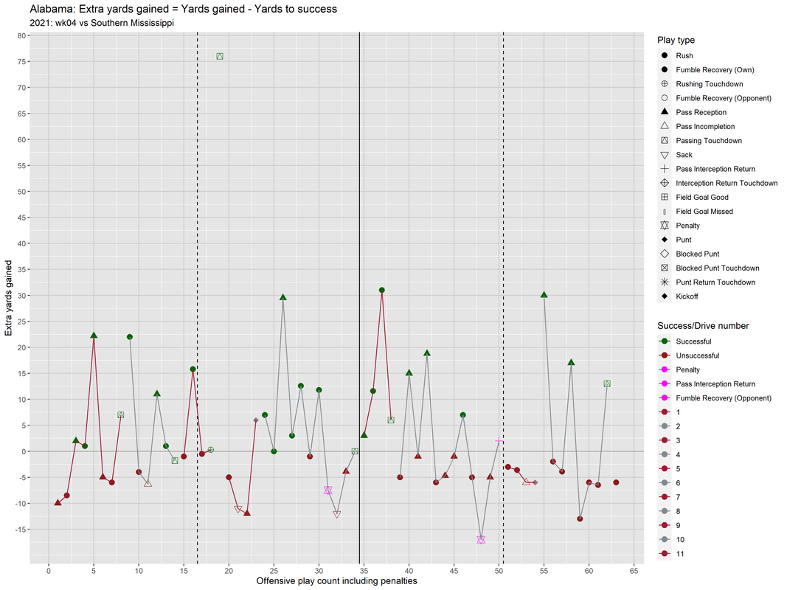Click the Interception Return Touchdown diamond-plus legend symbol
The width and height of the screenshot is (787, 590).
[665, 183]
